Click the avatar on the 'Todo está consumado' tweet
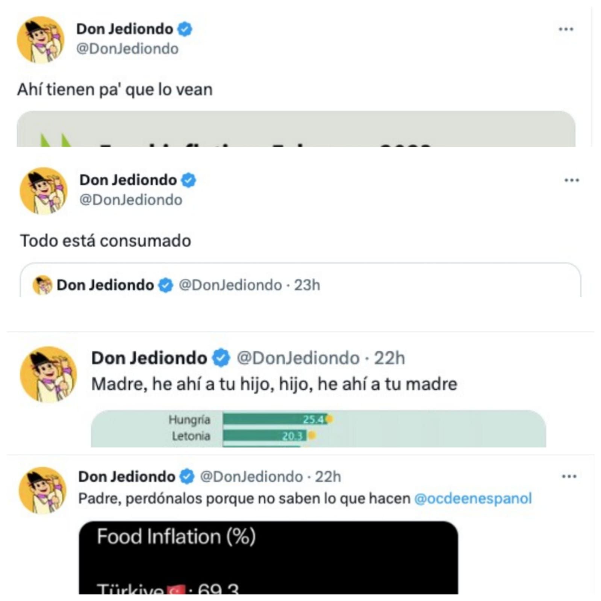The height and width of the screenshot is (601, 601). tap(44, 191)
